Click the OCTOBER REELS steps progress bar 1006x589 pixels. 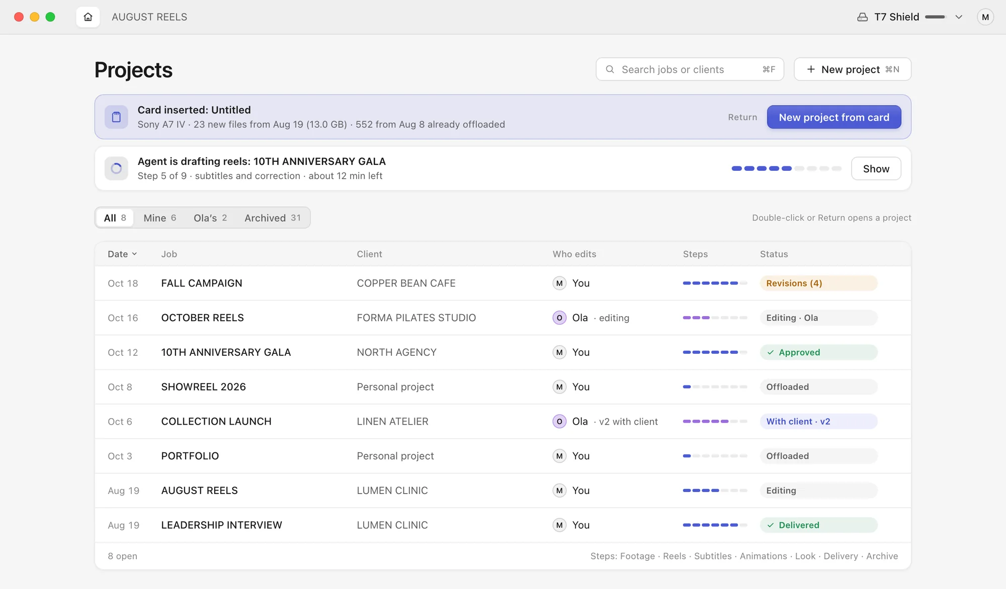coord(715,318)
